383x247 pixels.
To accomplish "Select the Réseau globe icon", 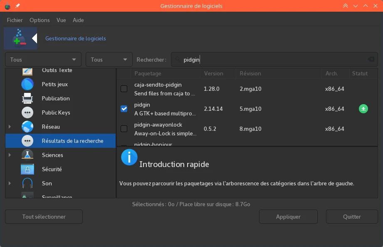I will click(27, 127).
